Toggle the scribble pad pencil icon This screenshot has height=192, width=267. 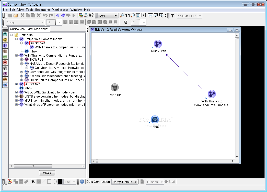pos(10,182)
